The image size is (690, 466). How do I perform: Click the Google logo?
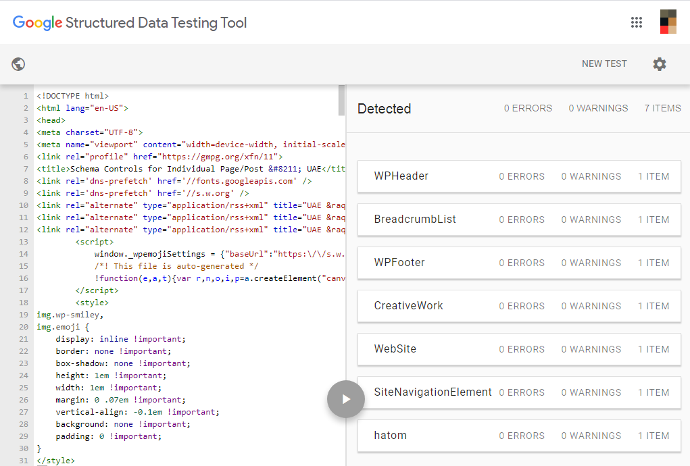pos(37,23)
